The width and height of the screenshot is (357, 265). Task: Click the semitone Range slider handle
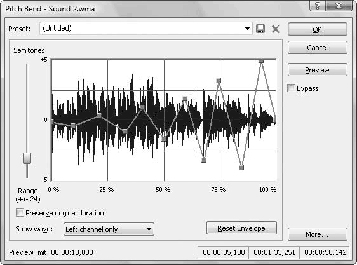click(27, 158)
